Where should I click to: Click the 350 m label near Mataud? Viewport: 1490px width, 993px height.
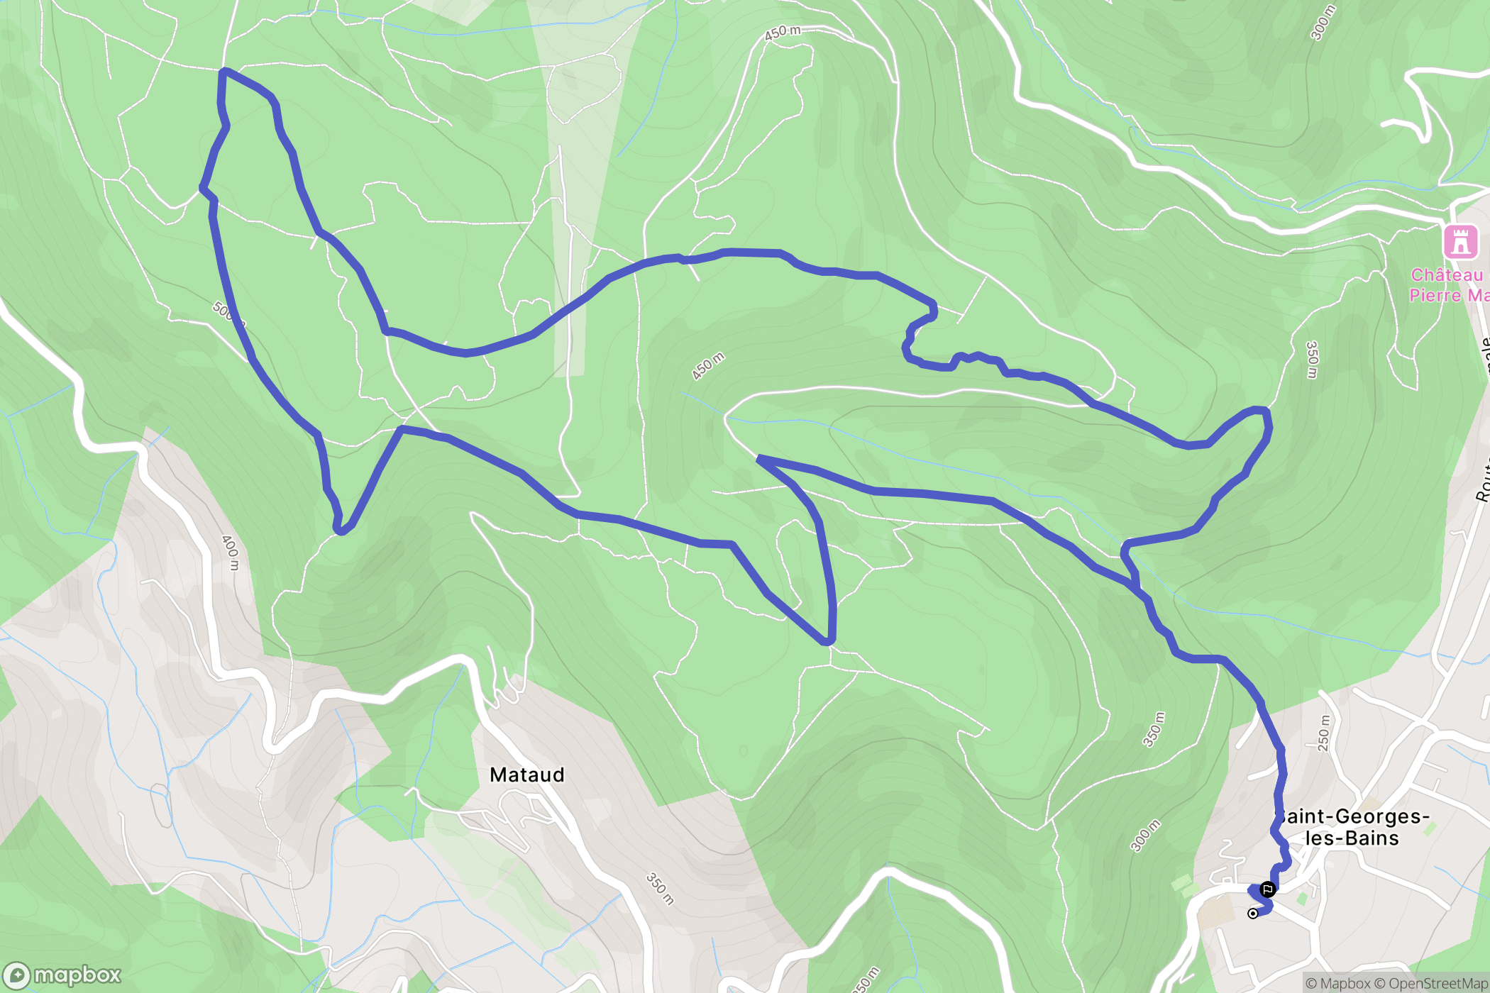coord(660,889)
